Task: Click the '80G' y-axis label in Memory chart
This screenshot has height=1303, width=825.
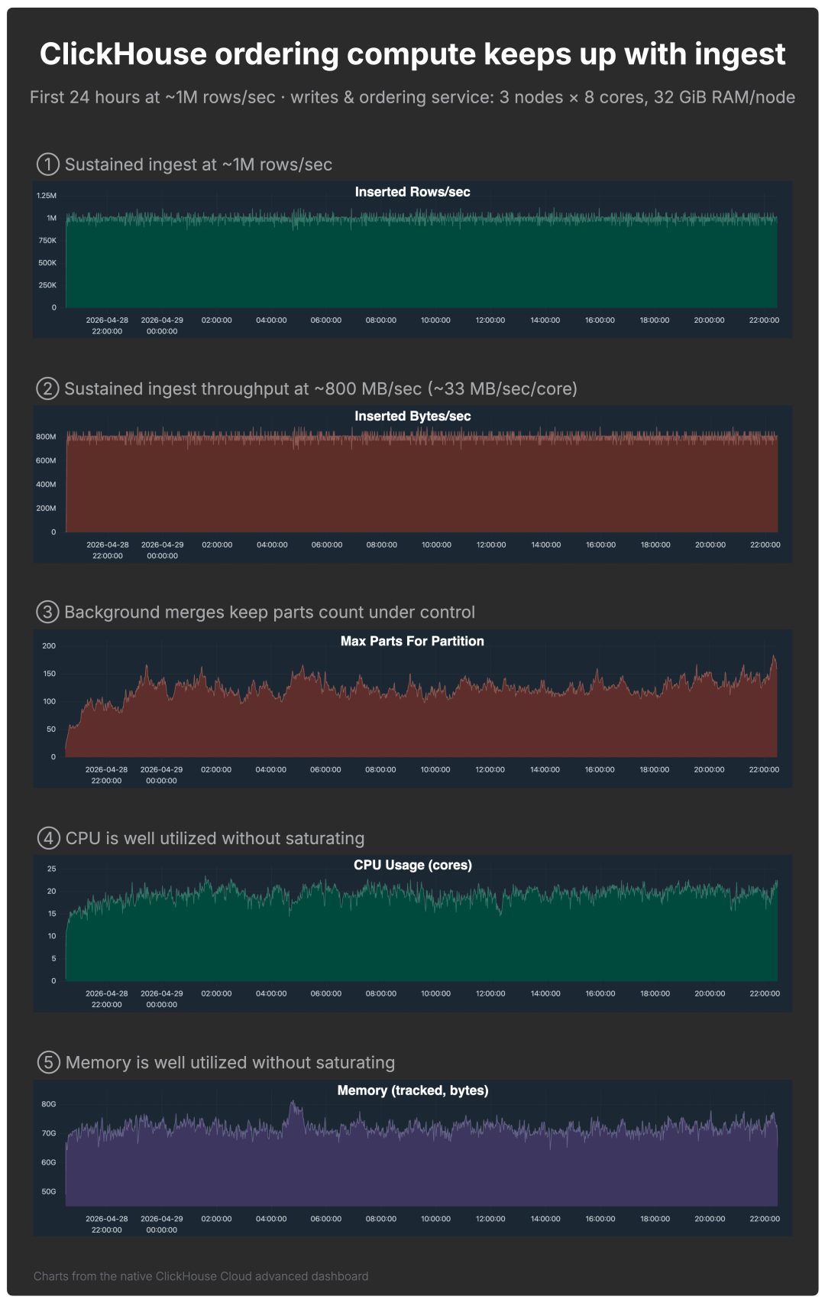Action: pyautogui.click(x=49, y=1104)
